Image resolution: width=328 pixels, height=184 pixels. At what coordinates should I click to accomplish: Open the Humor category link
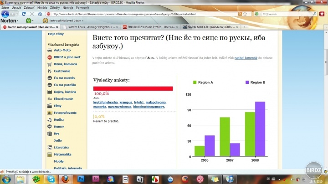(x=59, y=127)
